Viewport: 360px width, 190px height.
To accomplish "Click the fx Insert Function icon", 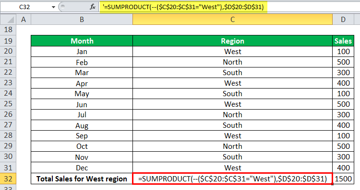I will pos(93,7).
